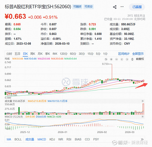Viewport: 152px width, 147px height.
Task: Open 全屏显示 fullscreen view
Action: [x=138, y=54]
